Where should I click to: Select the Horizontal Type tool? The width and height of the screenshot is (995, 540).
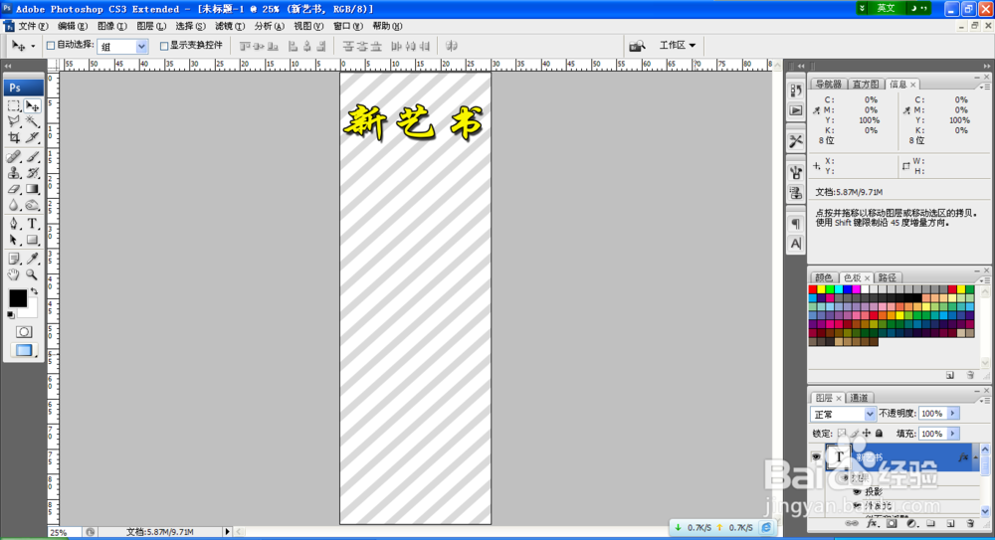pyautogui.click(x=32, y=224)
